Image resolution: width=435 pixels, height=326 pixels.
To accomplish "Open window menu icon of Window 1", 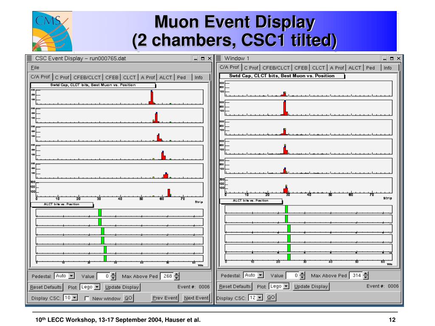I will pyautogui.click(x=219, y=59).
